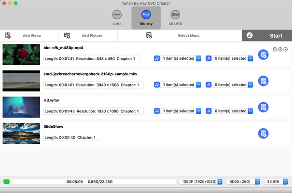Click the disc capacity progress bar
The width and height of the screenshot is (292, 193).
click(89, 181)
